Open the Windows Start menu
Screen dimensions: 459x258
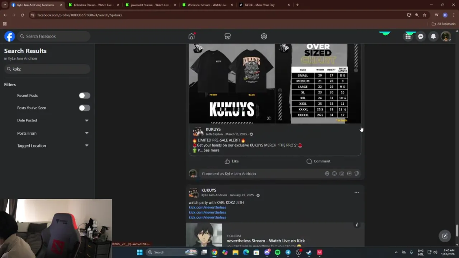pyautogui.click(x=139, y=252)
